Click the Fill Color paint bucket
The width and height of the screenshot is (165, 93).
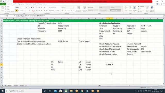[x=30, y=11]
